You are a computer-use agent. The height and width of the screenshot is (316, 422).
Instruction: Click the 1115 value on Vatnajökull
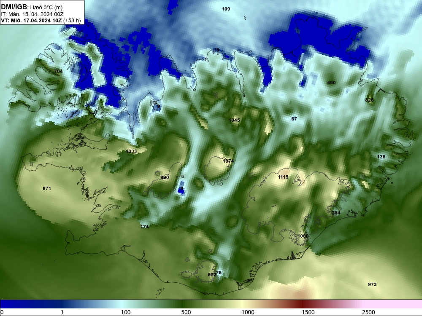[x=283, y=177]
